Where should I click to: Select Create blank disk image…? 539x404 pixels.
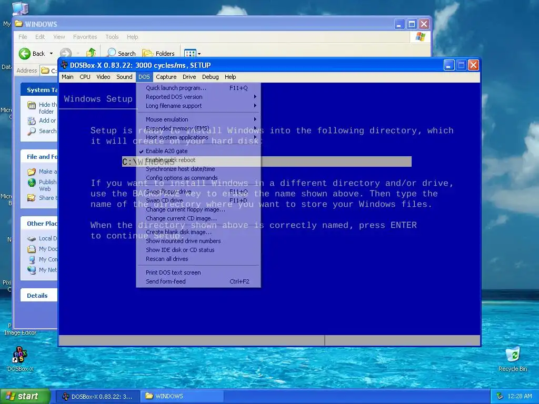tap(198, 232)
